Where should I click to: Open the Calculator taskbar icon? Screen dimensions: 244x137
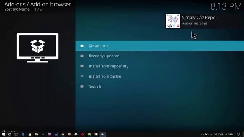coord(30,134)
